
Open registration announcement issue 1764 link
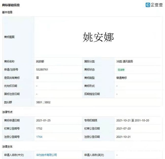click(39, 137)
